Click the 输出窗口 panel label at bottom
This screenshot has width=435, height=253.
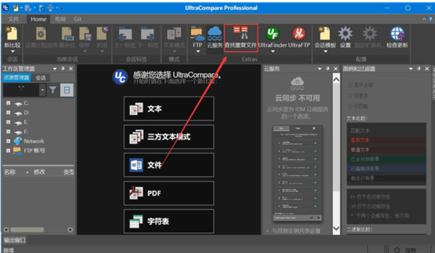[x=14, y=240]
